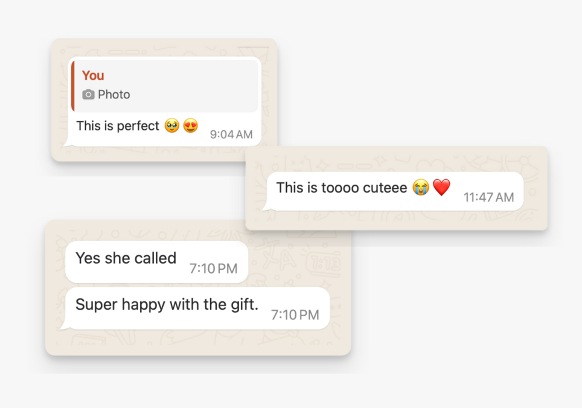
Task: Click the timestamp on 'Yes she called'
Action: pyautogui.click(x=214, y=269)
